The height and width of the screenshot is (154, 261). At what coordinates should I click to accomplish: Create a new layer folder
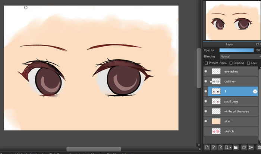236,147
